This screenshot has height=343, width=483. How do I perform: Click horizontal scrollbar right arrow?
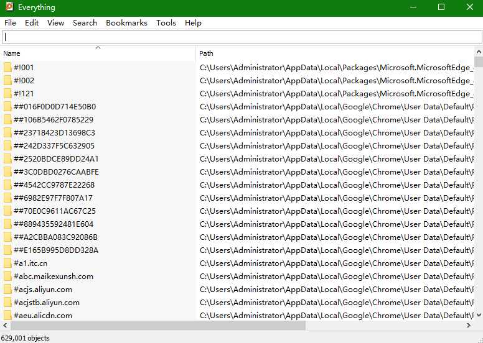click(x=469, y=325)
